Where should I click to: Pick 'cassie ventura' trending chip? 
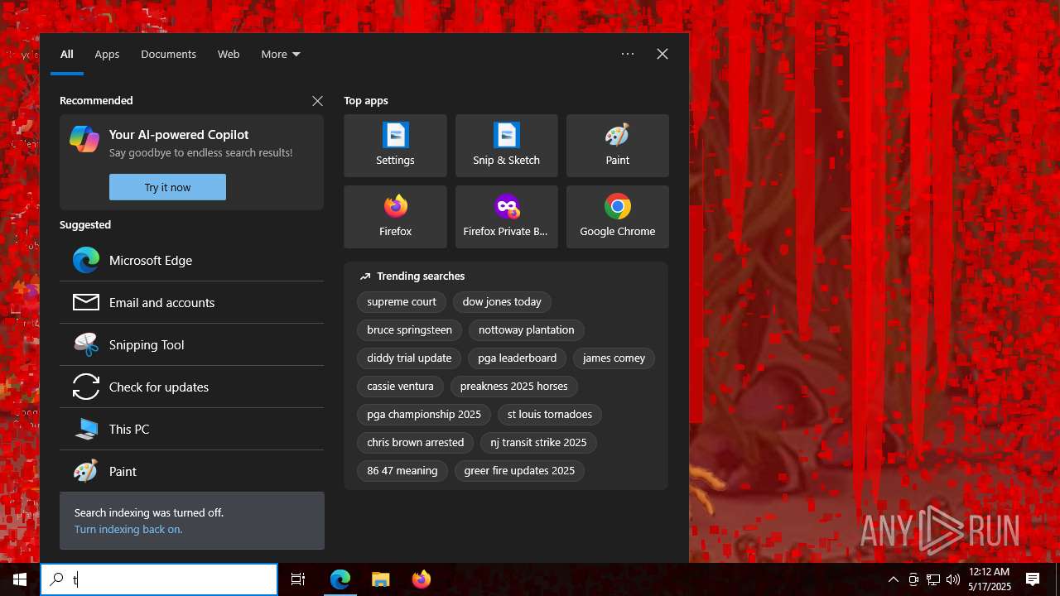(x=401, y=387)
